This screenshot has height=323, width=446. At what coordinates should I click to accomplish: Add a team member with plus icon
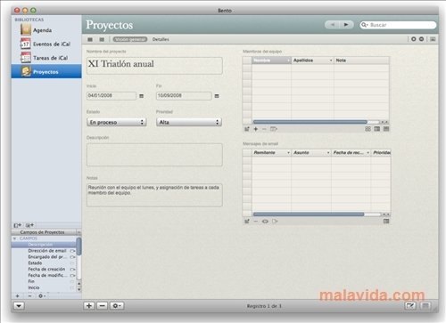point(255,129)
